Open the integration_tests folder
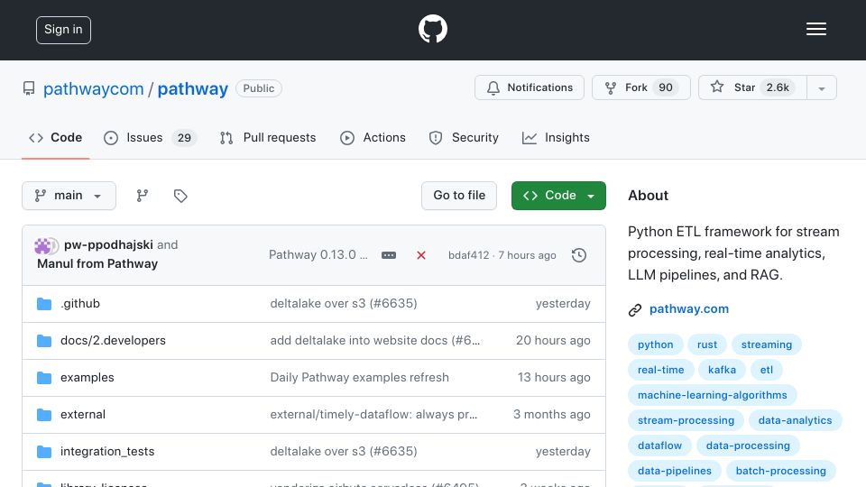Screen dimensions: 866x487 (x=107, y=452)
